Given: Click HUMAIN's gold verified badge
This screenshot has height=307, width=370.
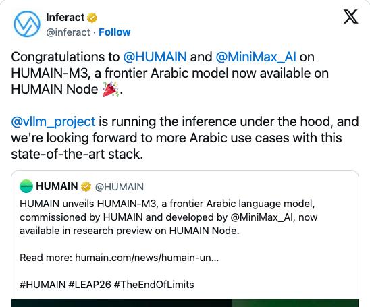Looking at the screenshot, I should (x=86, y=186).
